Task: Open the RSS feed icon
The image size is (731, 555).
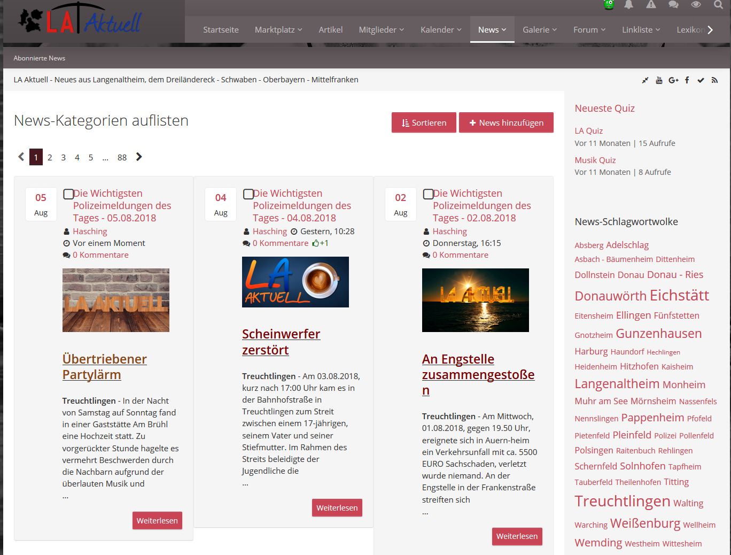Action: tap(714, 80)
